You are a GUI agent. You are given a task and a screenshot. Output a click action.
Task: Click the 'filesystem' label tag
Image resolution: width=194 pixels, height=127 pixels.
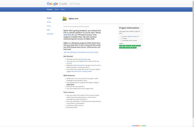[129, 46]
